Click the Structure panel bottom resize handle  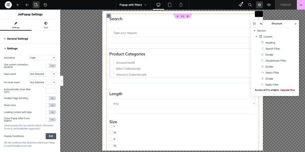pos(275,95)
